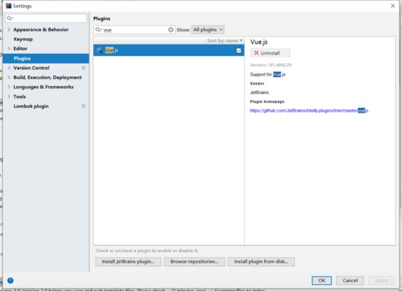Open the help question mark icon

pos(11,280)
